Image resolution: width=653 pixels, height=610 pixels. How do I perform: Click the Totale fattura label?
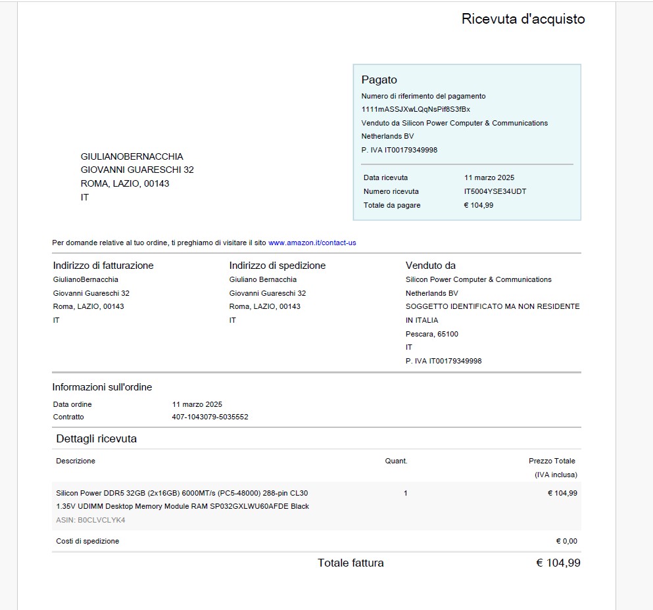click(351, 563)
